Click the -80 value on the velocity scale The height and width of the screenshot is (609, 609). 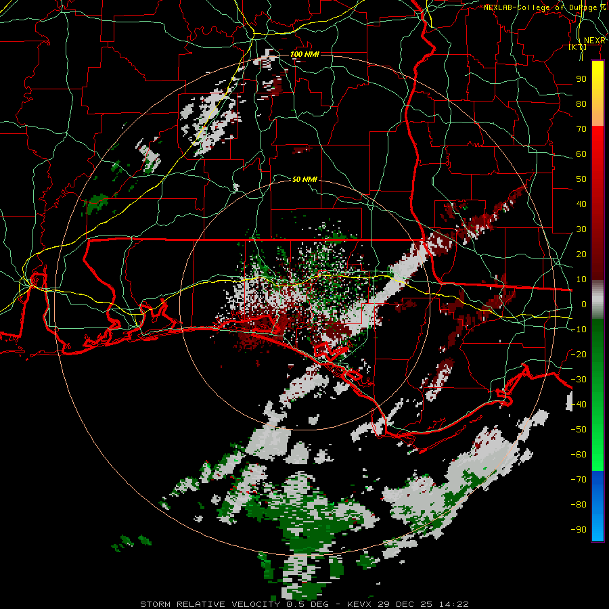[x=579, y=505]
